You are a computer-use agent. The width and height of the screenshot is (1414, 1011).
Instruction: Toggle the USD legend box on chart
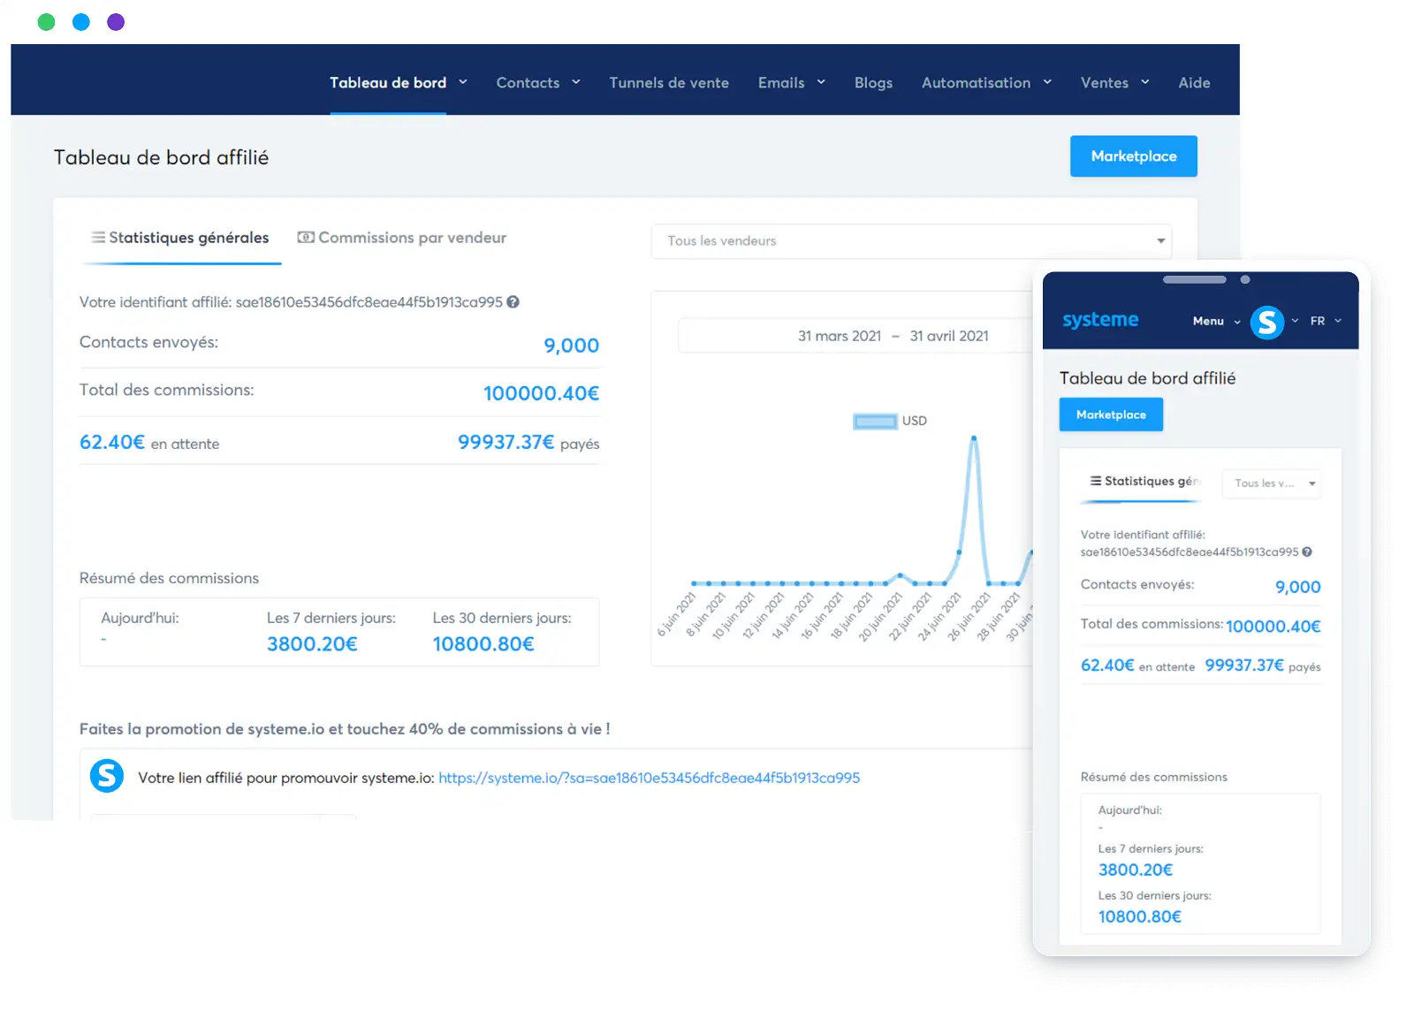tap(874, 422)
